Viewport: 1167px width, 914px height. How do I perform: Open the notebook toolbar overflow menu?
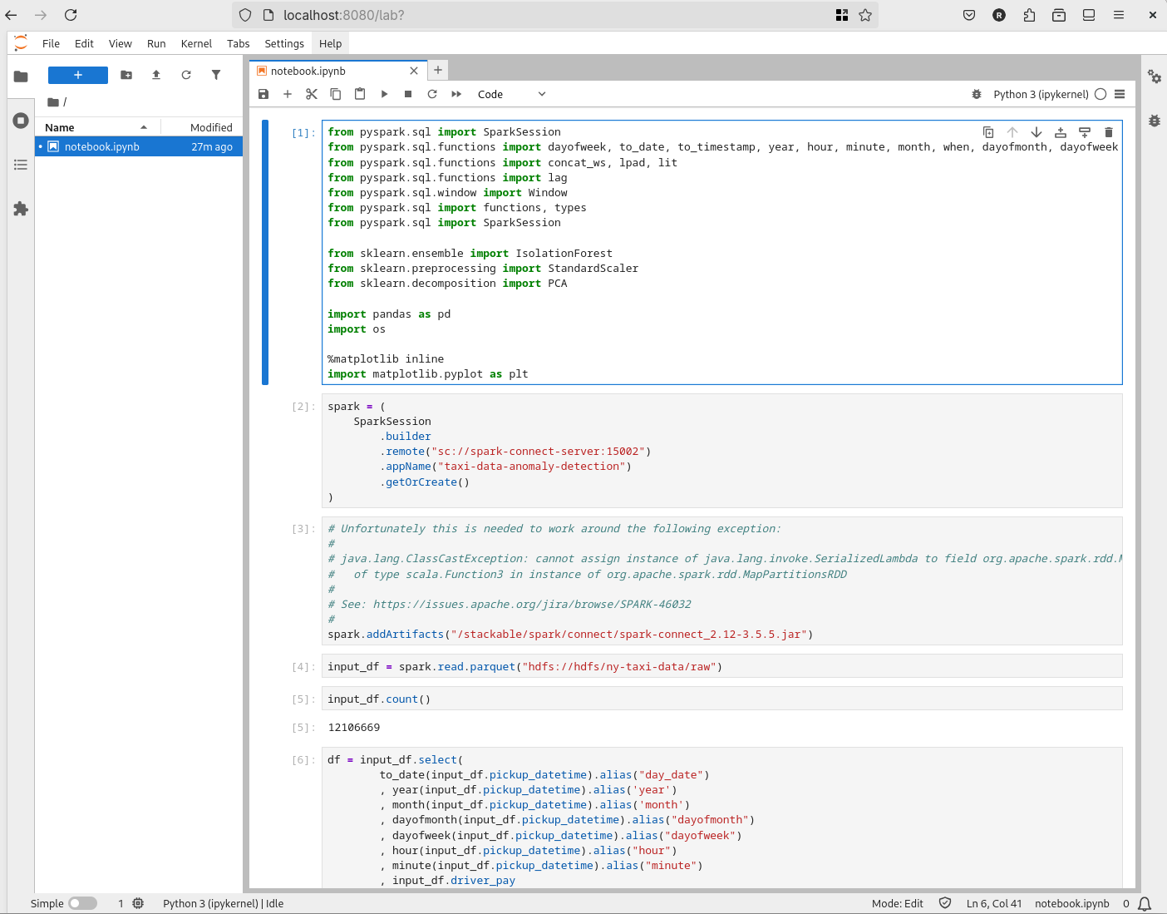point(1120,94)
